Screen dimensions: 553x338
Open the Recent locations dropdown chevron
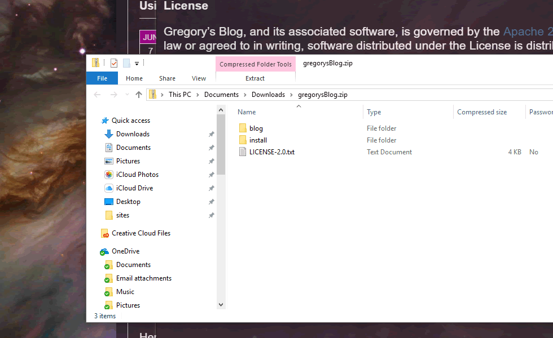pos(128,95)
